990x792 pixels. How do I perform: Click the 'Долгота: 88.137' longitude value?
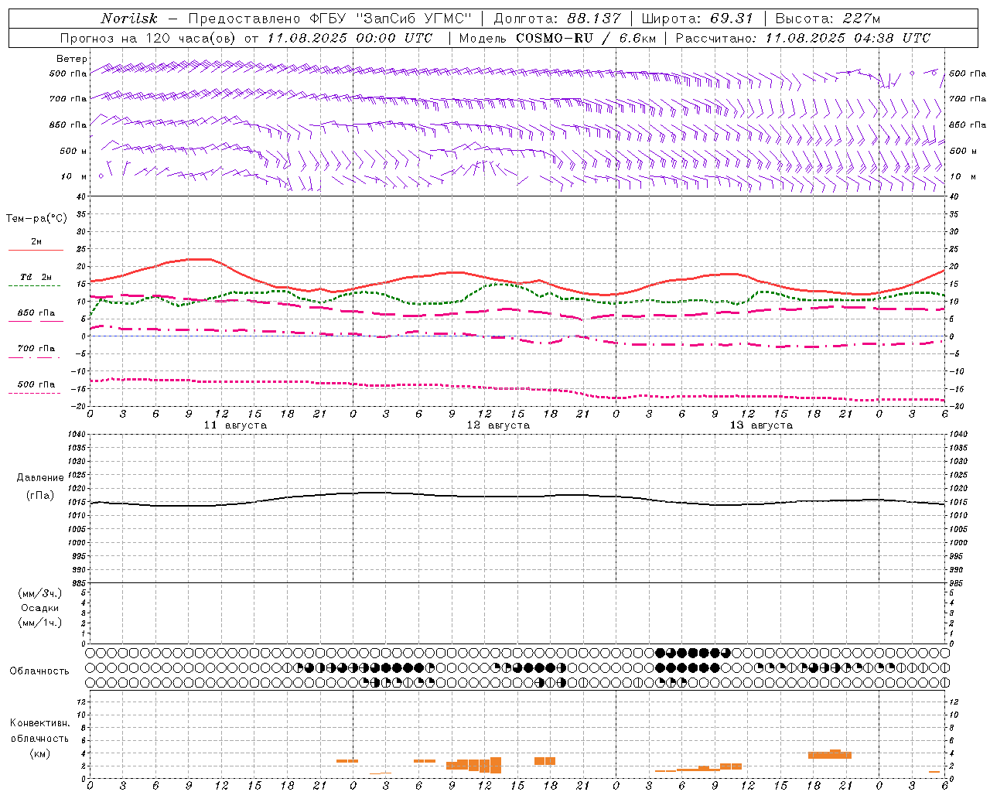point(557,19)
